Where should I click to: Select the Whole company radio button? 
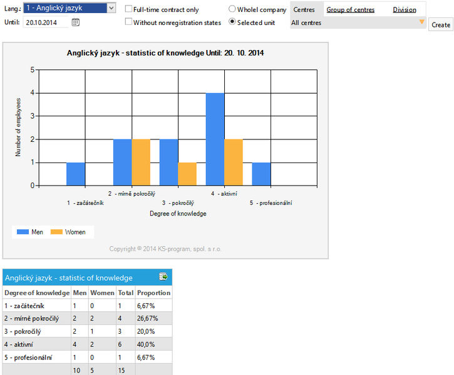coord(232,9)
